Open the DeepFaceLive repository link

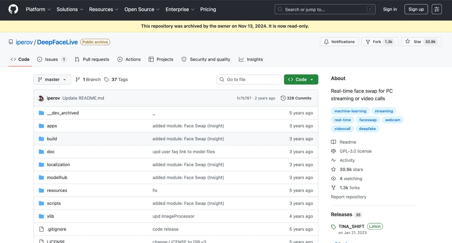[57, 42]
